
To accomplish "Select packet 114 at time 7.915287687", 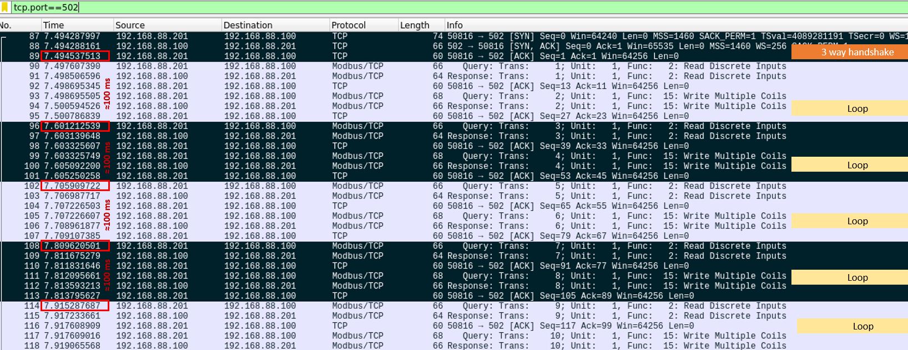I will 454,306.
